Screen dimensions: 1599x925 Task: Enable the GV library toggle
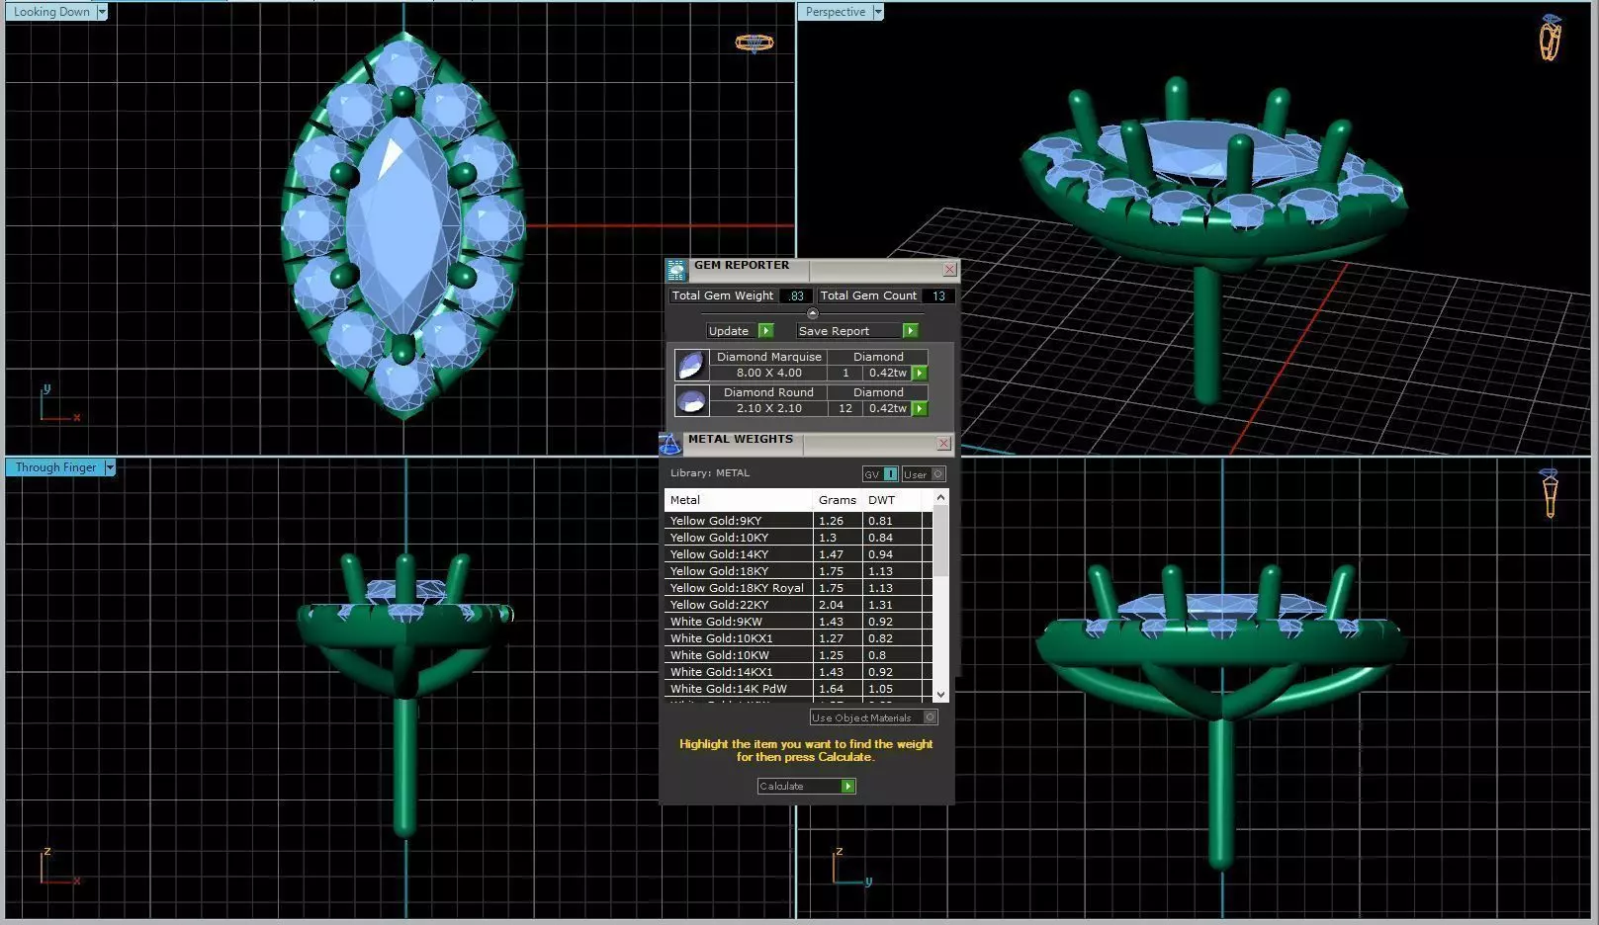tap(880, 474)
